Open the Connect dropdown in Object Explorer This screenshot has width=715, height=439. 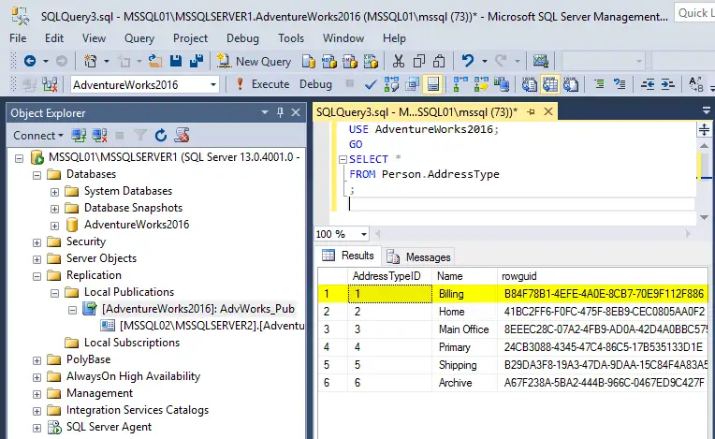[37, 136]
